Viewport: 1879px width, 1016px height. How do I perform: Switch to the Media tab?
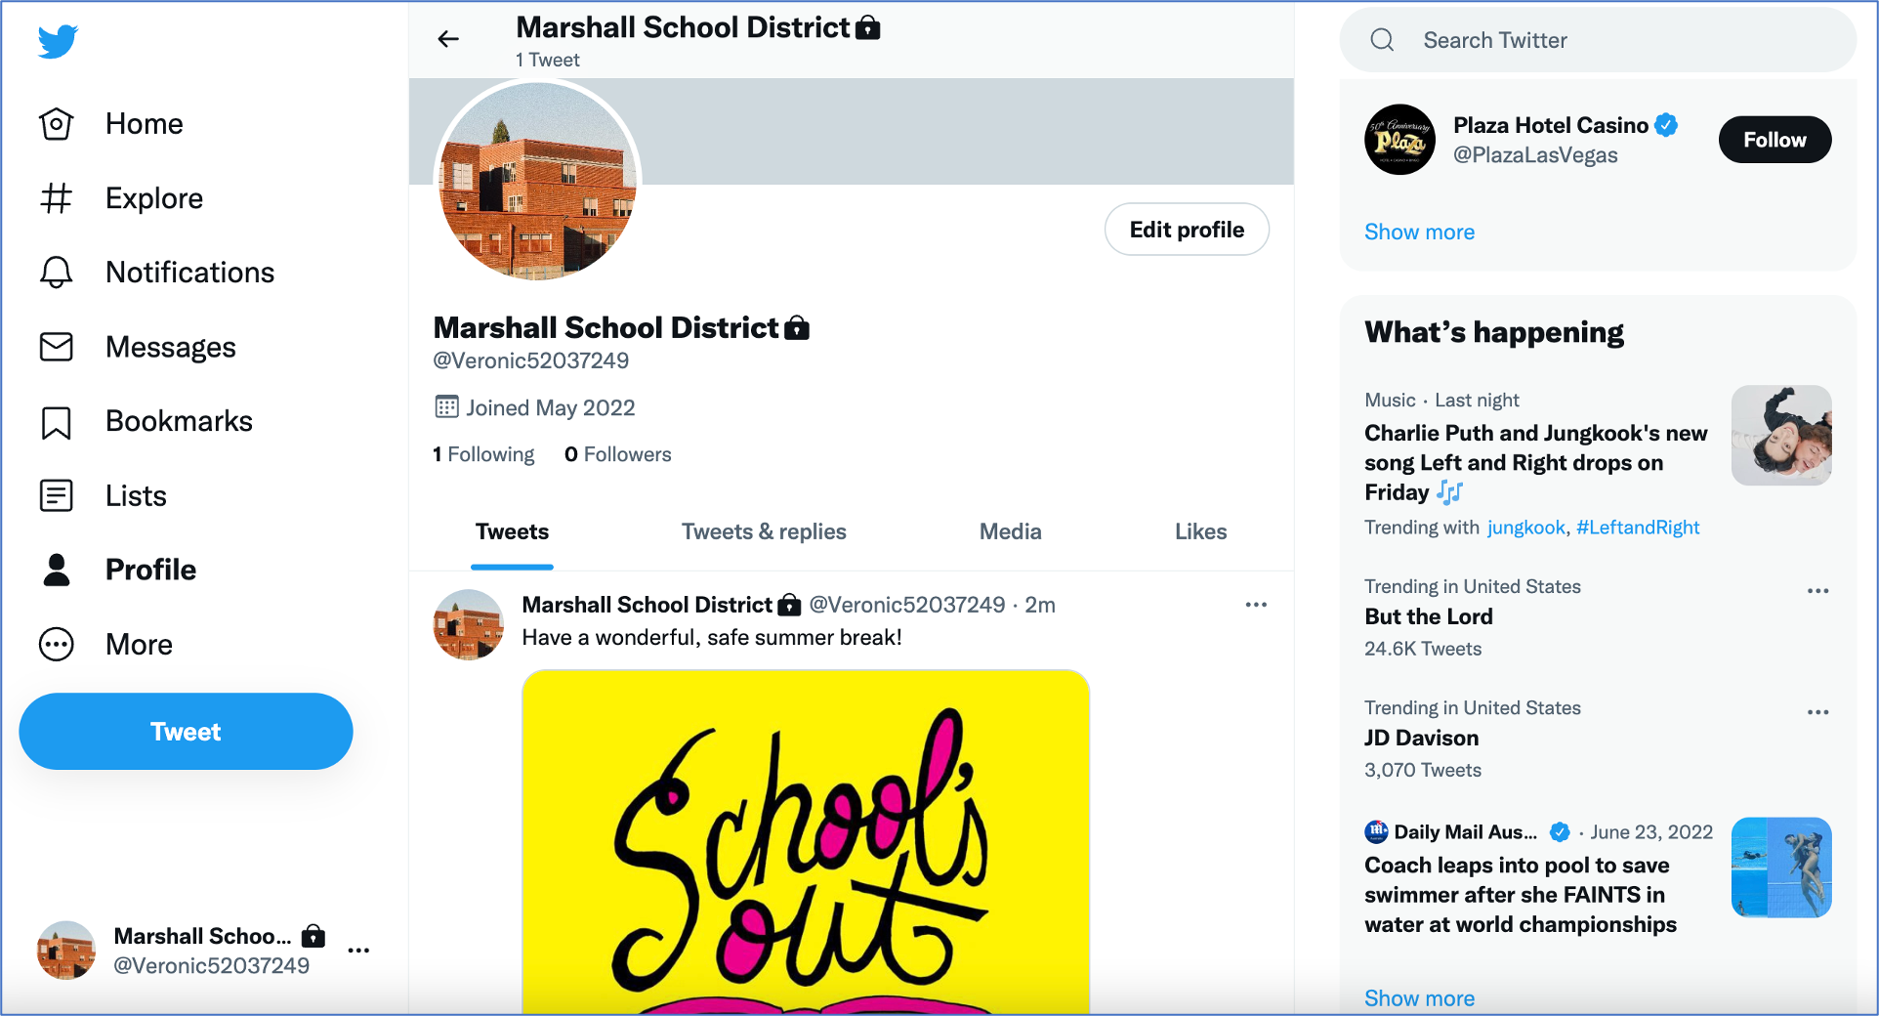[x=1011, y=532]
